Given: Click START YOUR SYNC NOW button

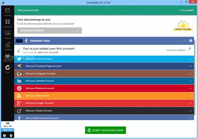Looking at the screenshot, I should (x=106, y=130).
